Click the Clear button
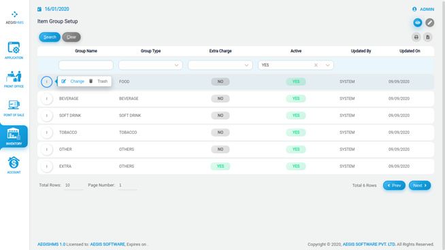The image size is (445, 250). pos(71,37)
